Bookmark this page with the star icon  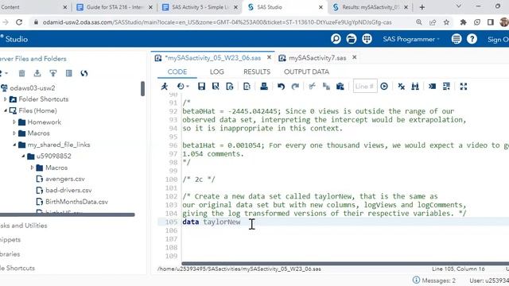[x=446, y=22]
